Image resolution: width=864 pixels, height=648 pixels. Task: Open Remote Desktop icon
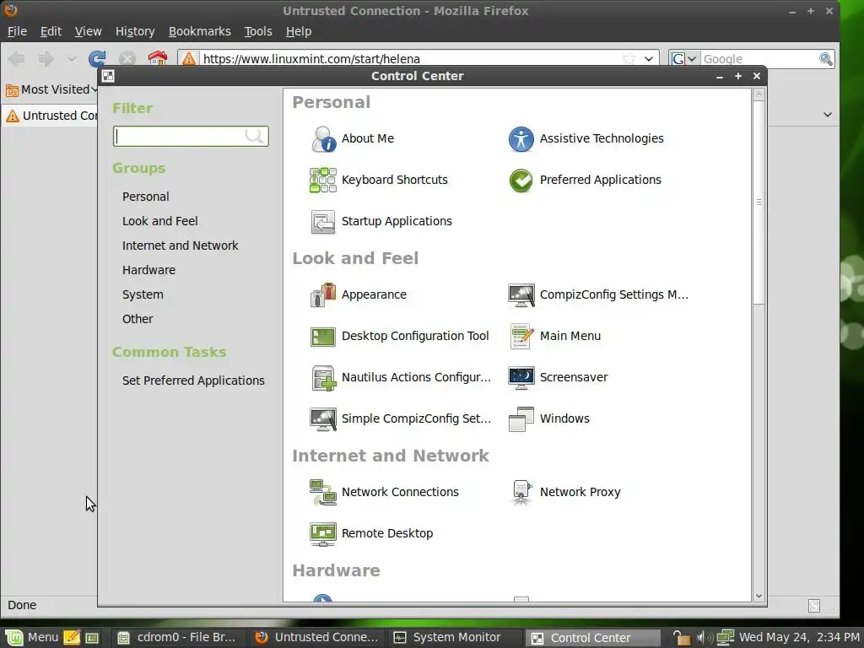click(323, 533)
